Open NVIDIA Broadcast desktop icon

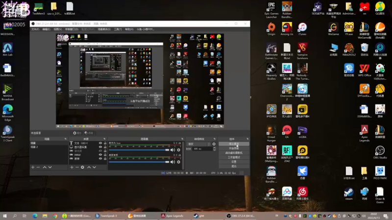click(x=7, y=92)
